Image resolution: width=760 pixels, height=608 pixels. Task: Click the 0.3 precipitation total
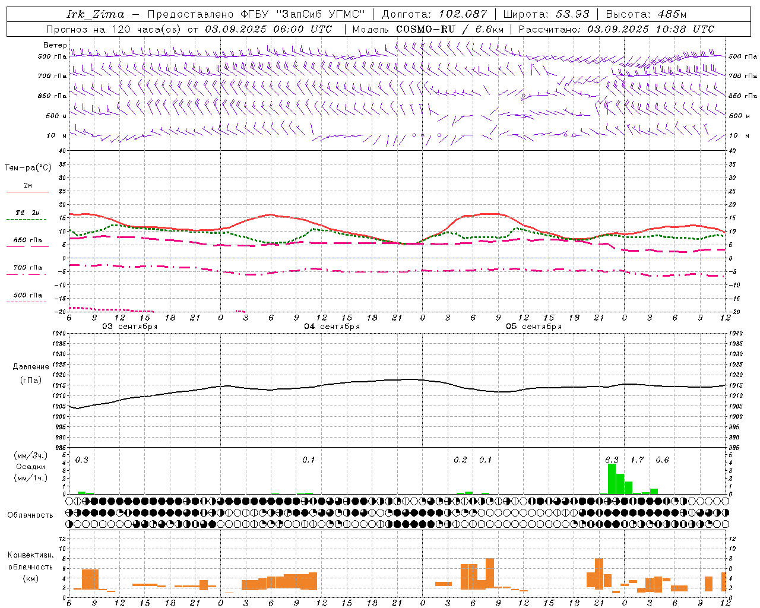point(82,460)
